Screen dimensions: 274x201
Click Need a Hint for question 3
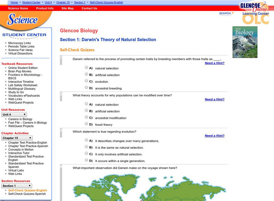[x=215, y=136]
